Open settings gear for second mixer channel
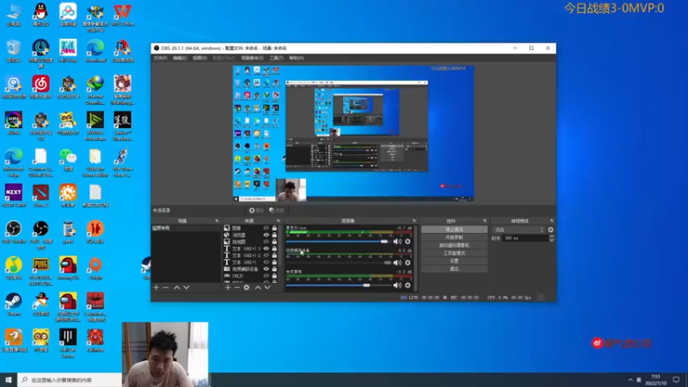 [408, 262]
